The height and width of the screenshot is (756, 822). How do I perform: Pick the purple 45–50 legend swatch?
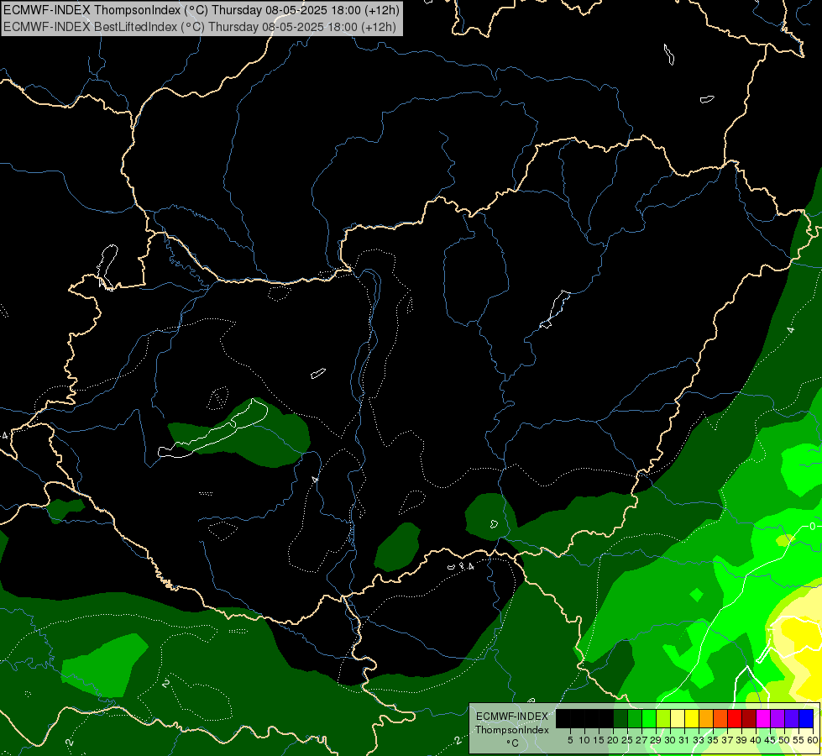(777, 718)
